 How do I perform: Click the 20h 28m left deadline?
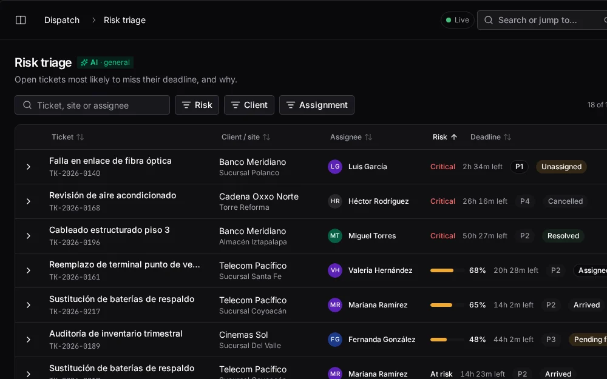pyautogui.click(x=515, y=270)
